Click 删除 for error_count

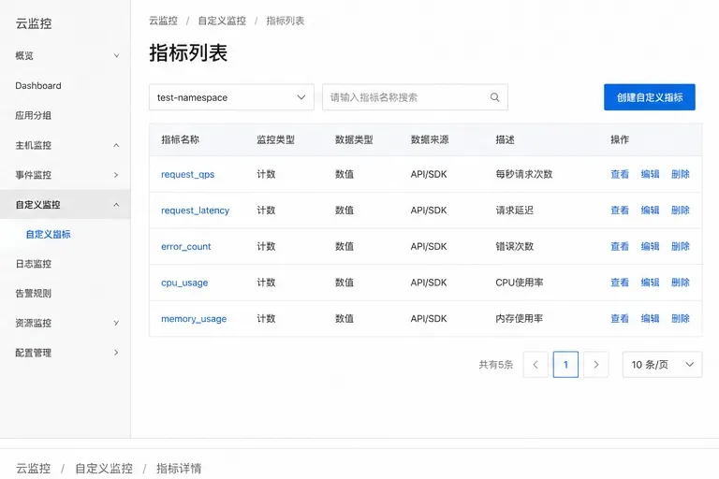(x=680, y=247)
